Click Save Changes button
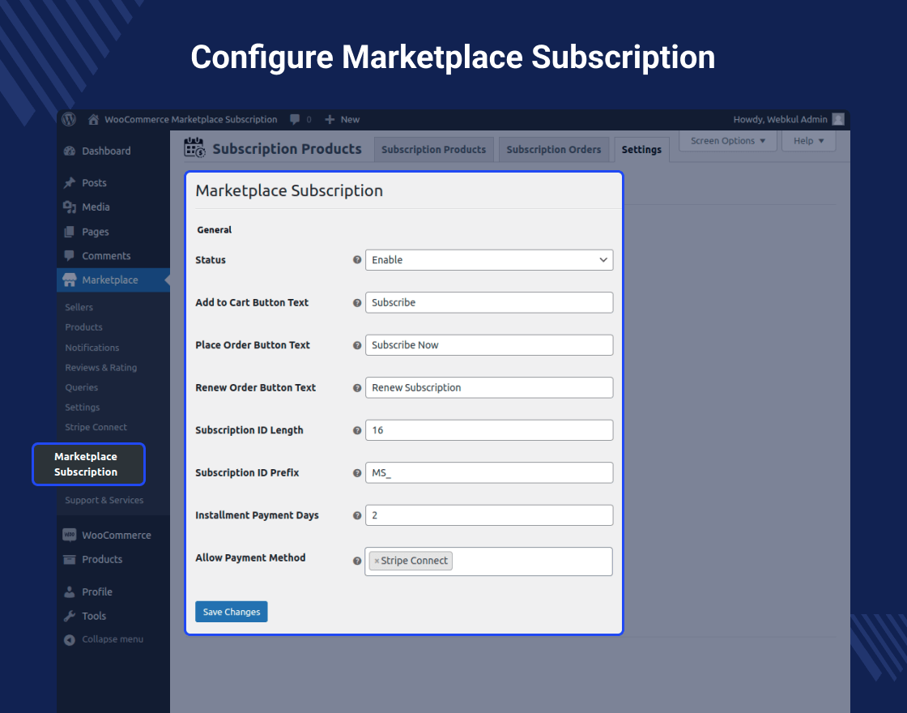 pos(232,612)
